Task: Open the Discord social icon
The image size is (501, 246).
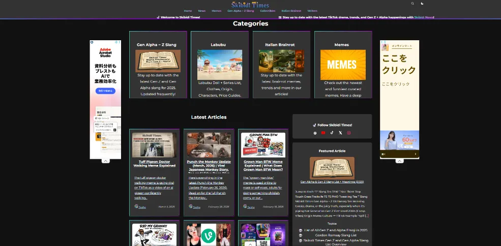Action: [315, 133]
